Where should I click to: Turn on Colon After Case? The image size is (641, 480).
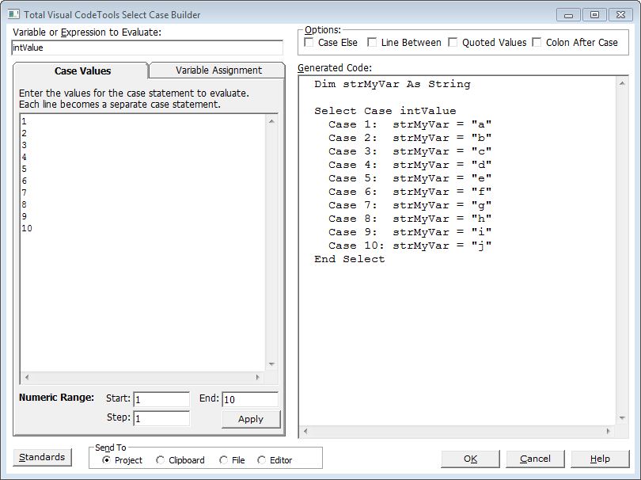[x=537, y=43]
